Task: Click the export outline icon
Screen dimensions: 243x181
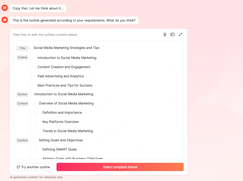Action: (172, 34)
